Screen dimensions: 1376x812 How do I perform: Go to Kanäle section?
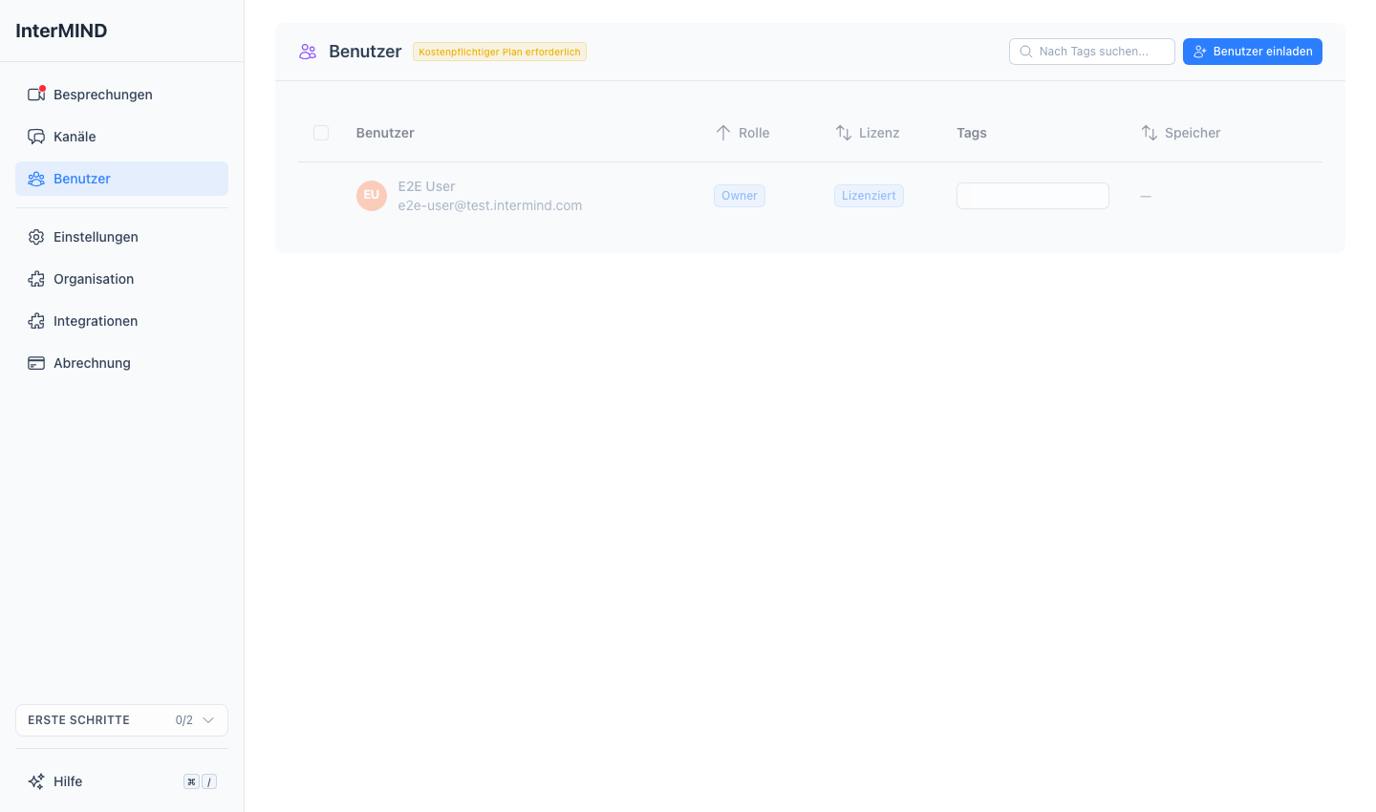pyautogui.click(x=121, y=137)
